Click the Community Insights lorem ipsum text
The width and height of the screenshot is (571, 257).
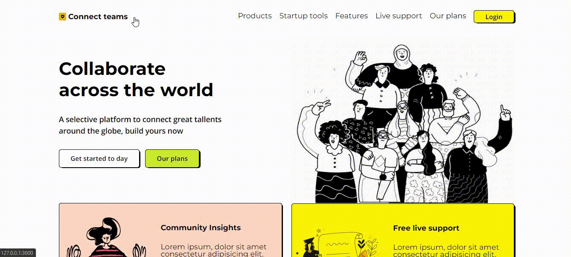pyautogui.click(x=213, y=250)
